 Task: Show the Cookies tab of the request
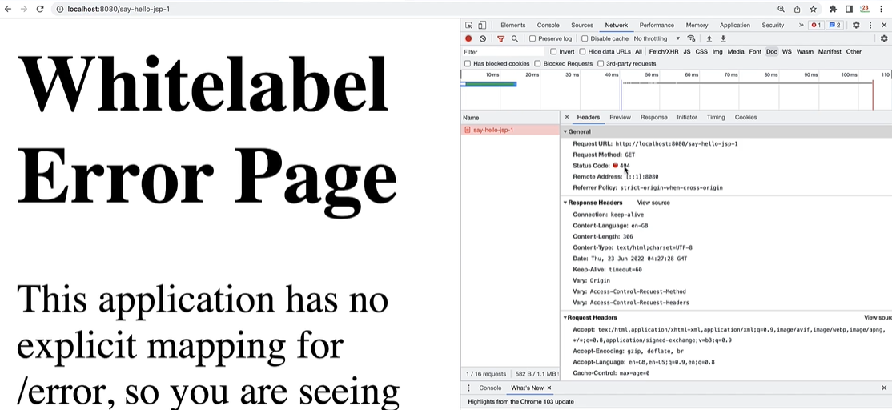click(x=745, y=117)
